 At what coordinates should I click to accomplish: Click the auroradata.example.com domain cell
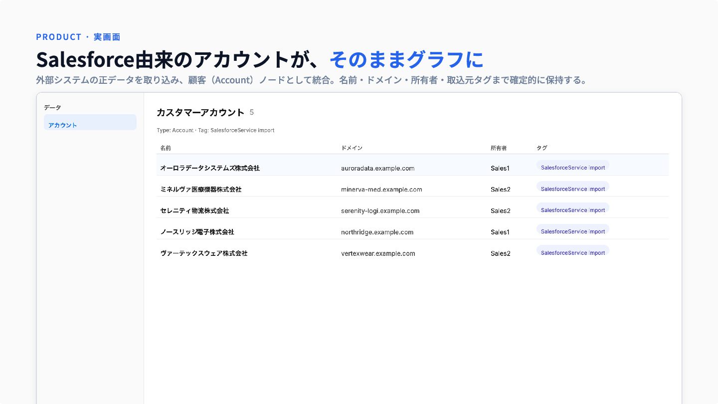378,168
